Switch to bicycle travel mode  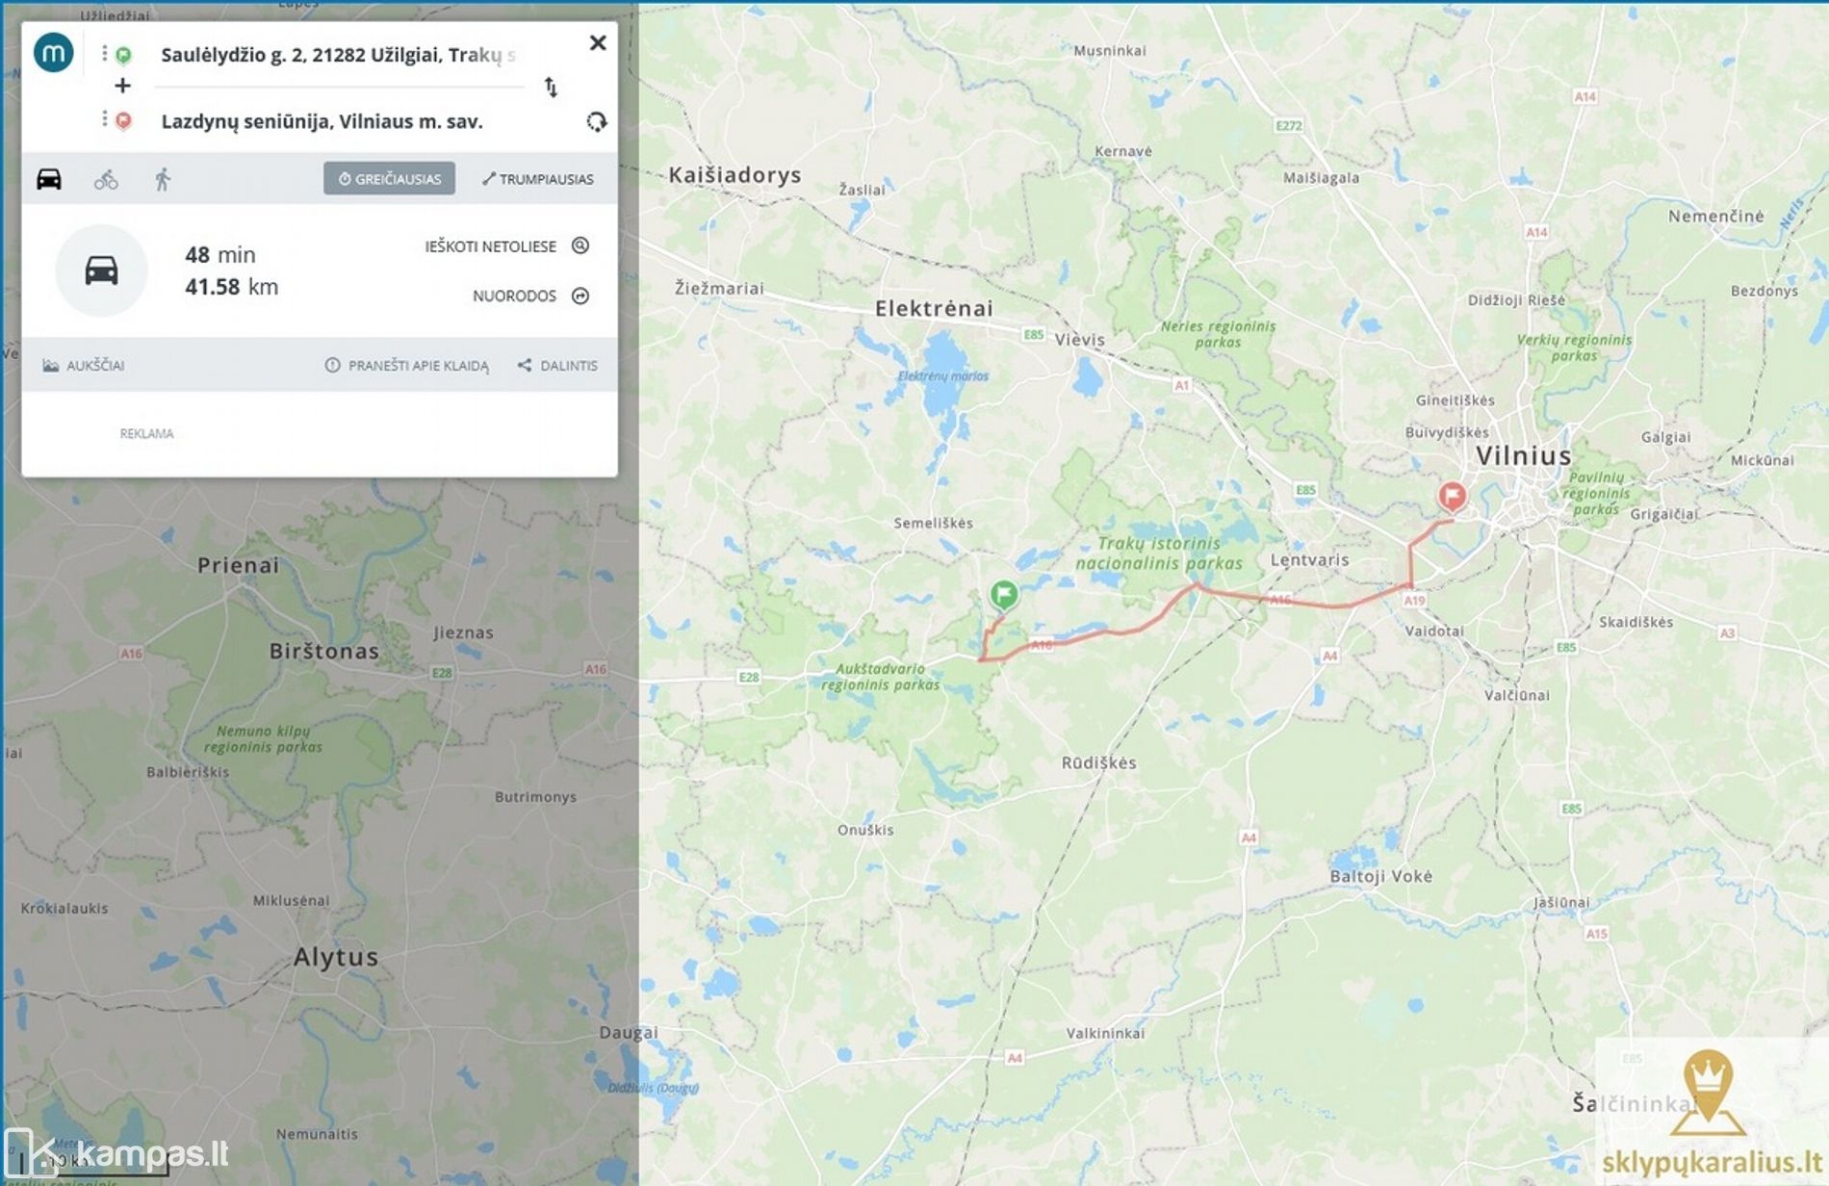(106, 179)
